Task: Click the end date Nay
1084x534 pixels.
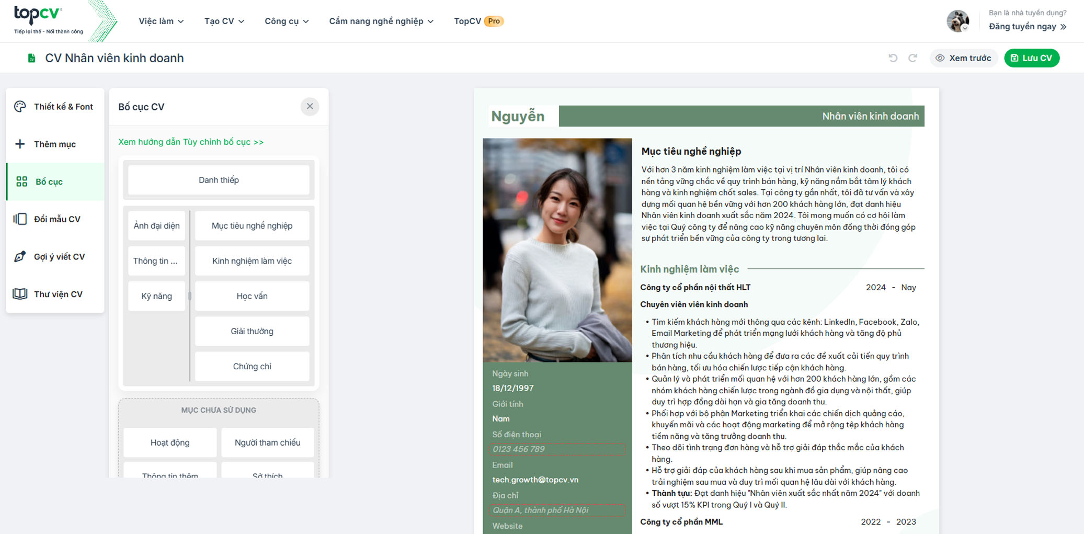Action: click(x=909, y=287)
